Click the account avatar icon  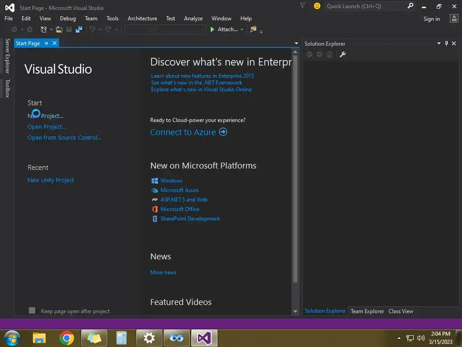tap(454, 19)
